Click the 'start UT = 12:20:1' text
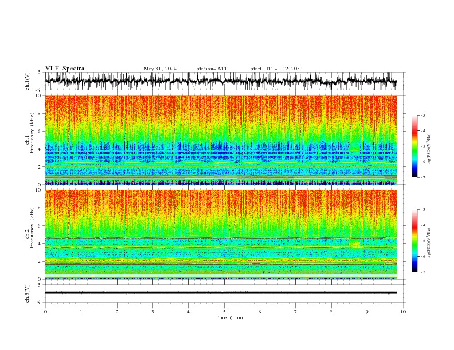 [277, 69]
